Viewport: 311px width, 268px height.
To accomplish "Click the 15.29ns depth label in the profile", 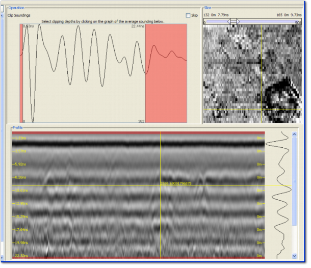I will point(21,217).
